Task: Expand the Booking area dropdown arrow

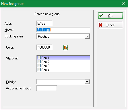Action: (87, 36)
